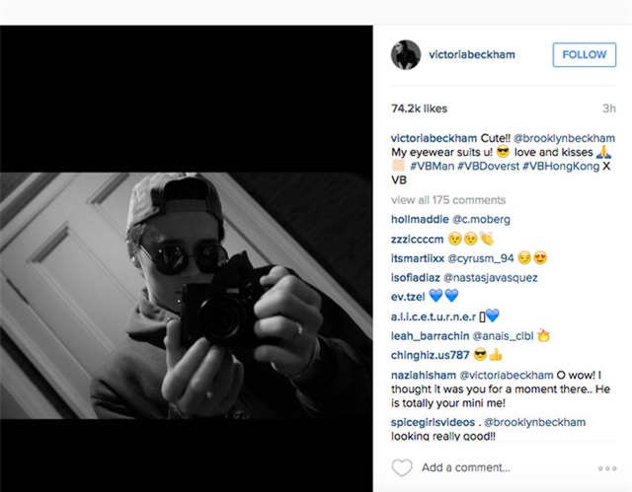Image resolution: width=632 pixels, height=492 pixels.
Task: Click the victoriabeckham profile avatar
Action: pos(406,54)
